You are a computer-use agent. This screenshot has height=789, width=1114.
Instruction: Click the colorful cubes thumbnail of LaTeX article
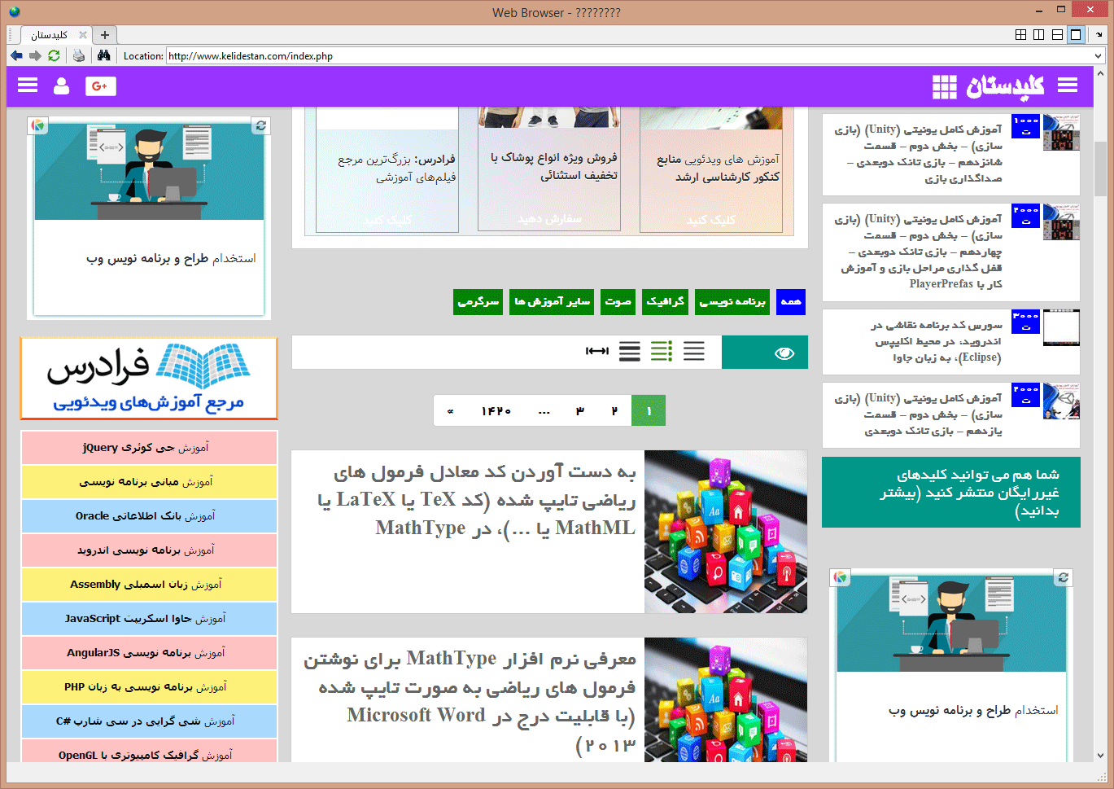click(726, 532)
